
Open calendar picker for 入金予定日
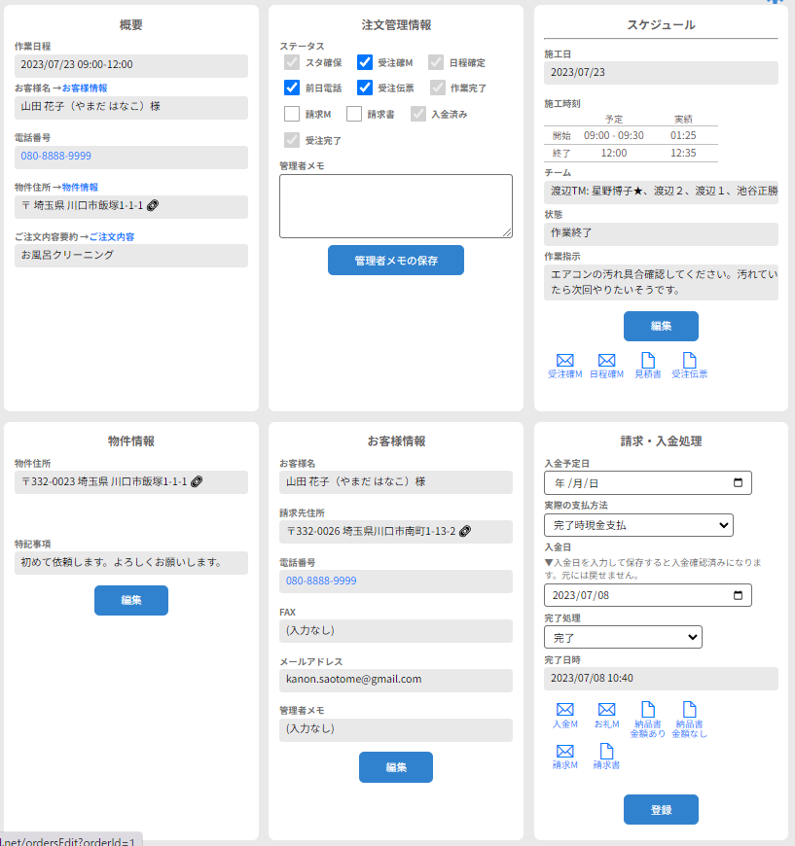coord(738,483)
